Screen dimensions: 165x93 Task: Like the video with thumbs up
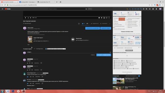click(x=82, y=24)
